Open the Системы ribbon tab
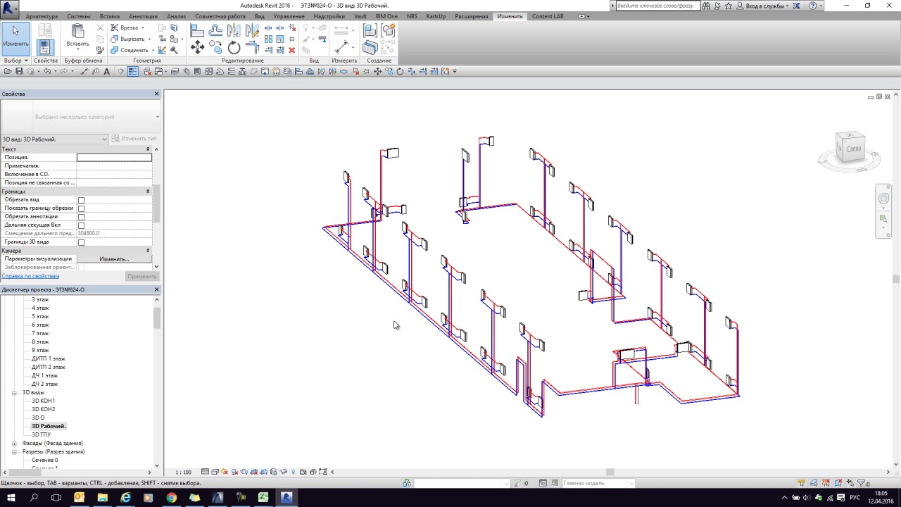The width and height of the screenshot is (901, 507). (79, 16)
